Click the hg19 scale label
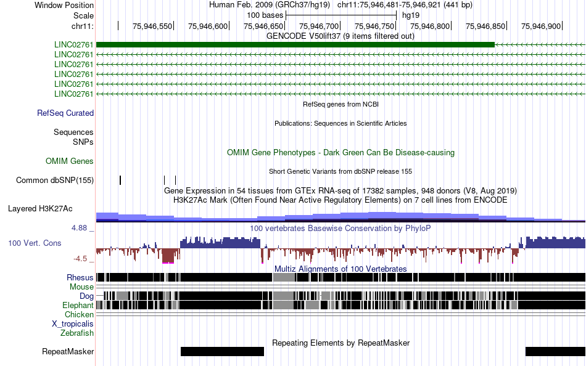This screenshot has height=366, width=586. point(411,15)
